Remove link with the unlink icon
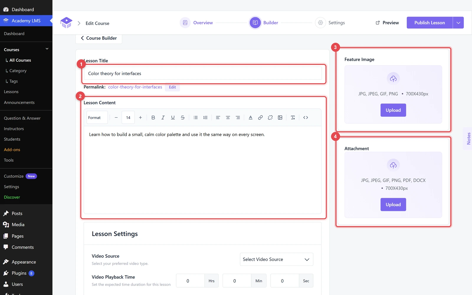Image resolution: width=472 pixels, height=295 pixels. pyautogui.click(x=270, y=117)
